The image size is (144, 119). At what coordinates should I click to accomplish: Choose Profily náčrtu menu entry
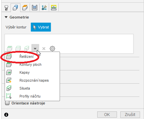pos(32,96)
